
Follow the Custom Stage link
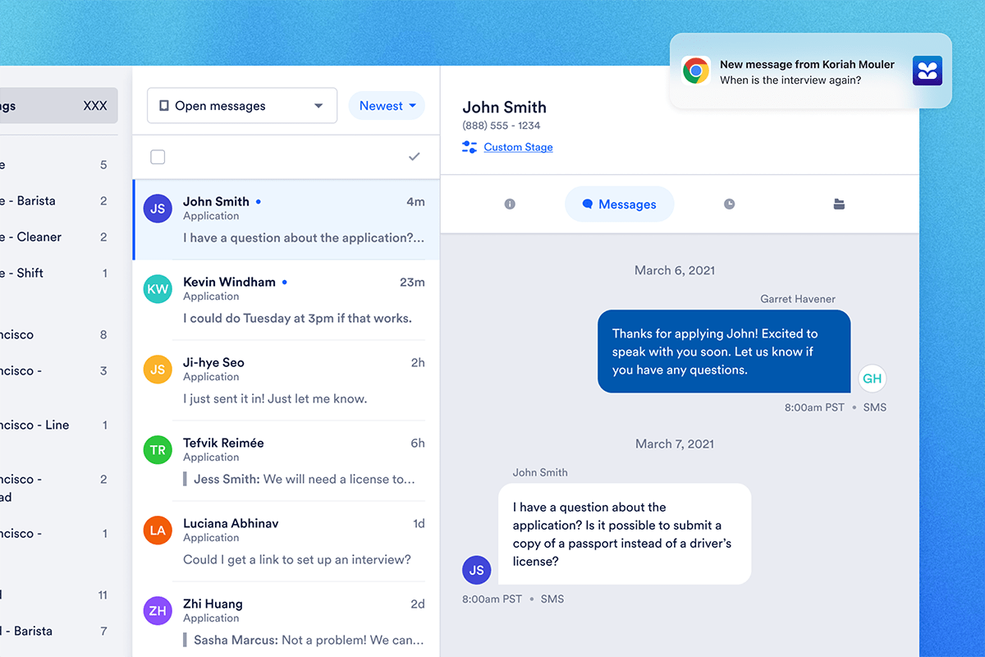[518, 147]
